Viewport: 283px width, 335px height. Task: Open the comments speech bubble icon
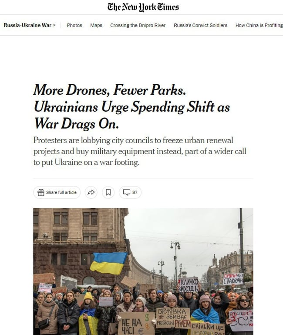126,192
